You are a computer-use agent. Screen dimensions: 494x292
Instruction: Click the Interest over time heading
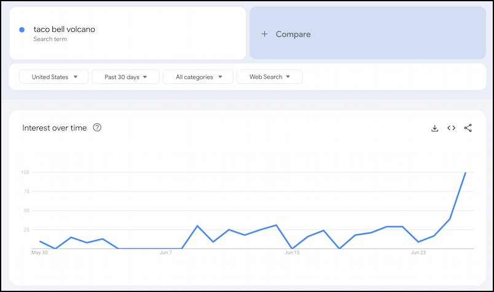(x=54, y=128)
